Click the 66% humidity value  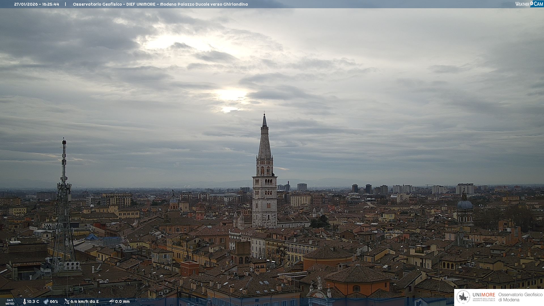click(x=54, y=301)
